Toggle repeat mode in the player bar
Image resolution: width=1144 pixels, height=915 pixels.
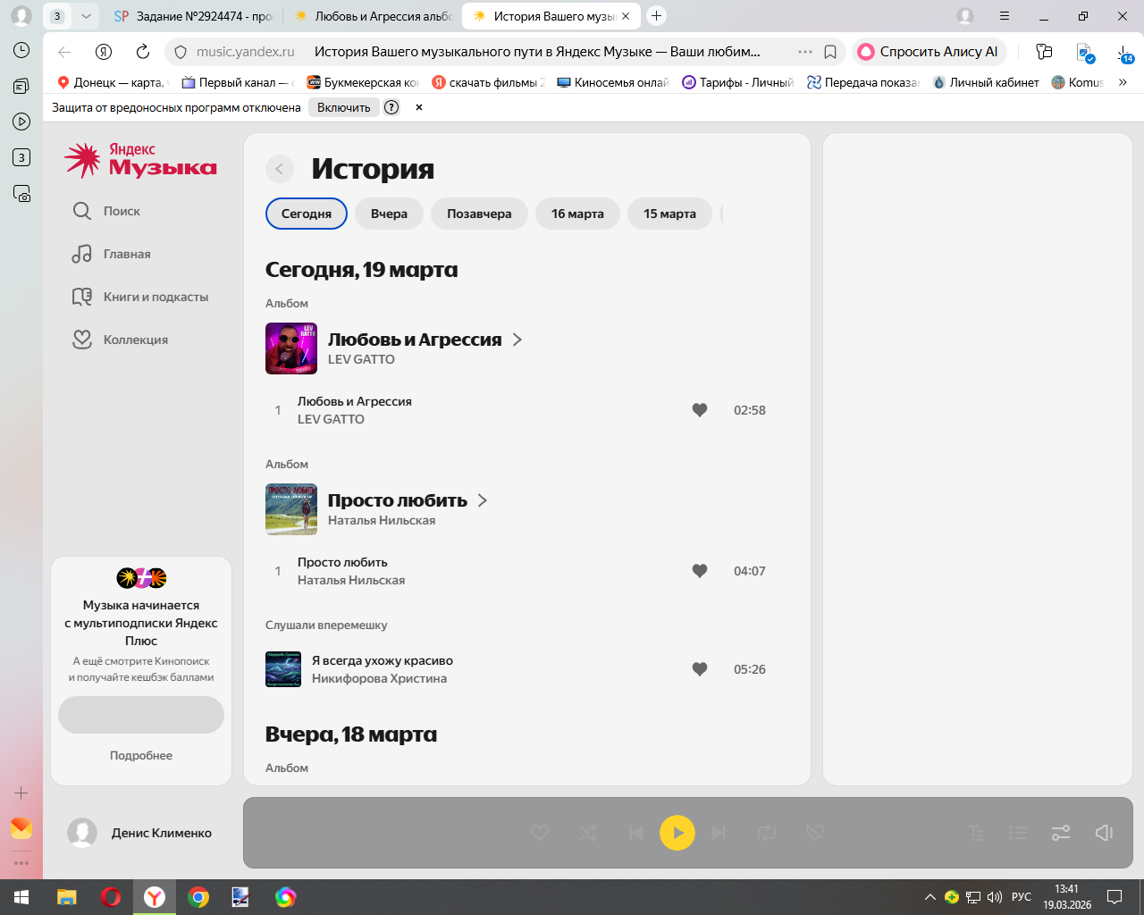767,833
